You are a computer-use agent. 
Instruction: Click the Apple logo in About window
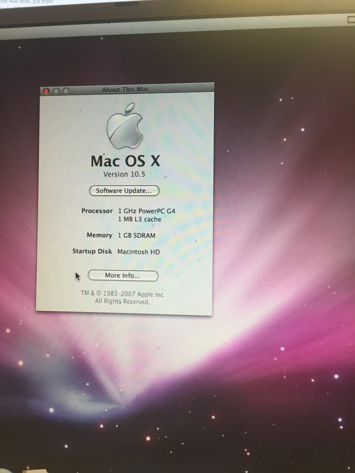click(125, 126)
